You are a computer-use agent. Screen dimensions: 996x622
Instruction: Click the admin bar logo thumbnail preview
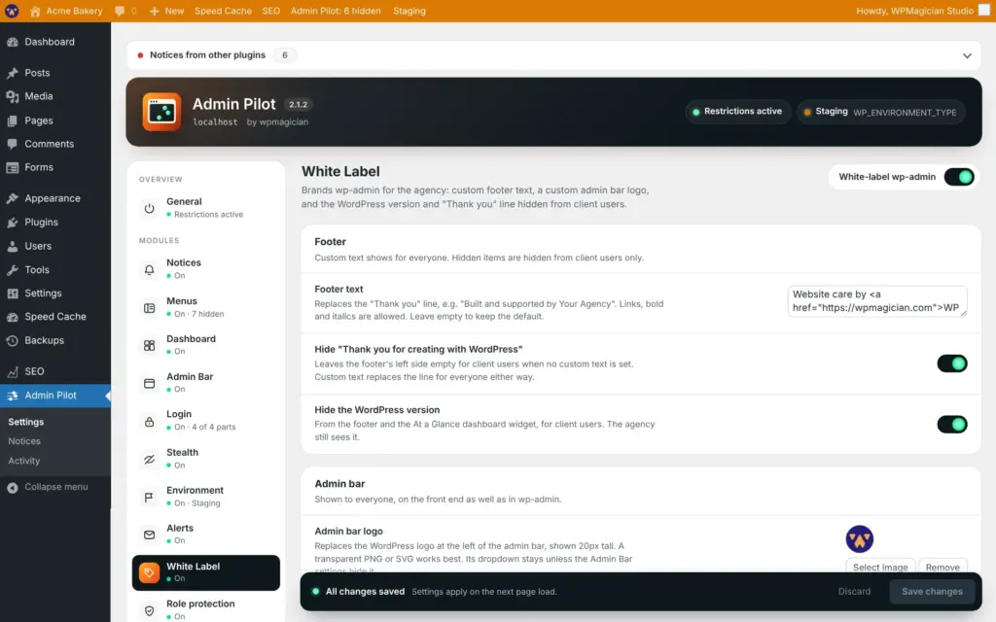pyautogui.click(x=860, y=539)
